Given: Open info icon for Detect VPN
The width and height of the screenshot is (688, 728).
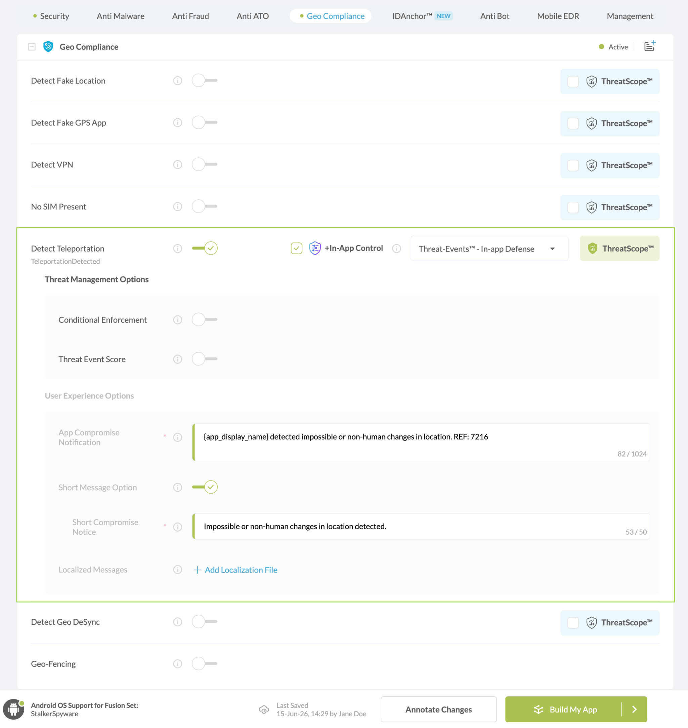Looking at the screenshot, I should pyautogui.click(x=177, y=164).
